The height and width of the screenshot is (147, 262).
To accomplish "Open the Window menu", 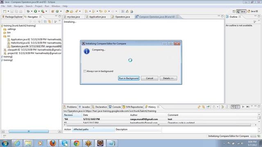I will 56,6.
